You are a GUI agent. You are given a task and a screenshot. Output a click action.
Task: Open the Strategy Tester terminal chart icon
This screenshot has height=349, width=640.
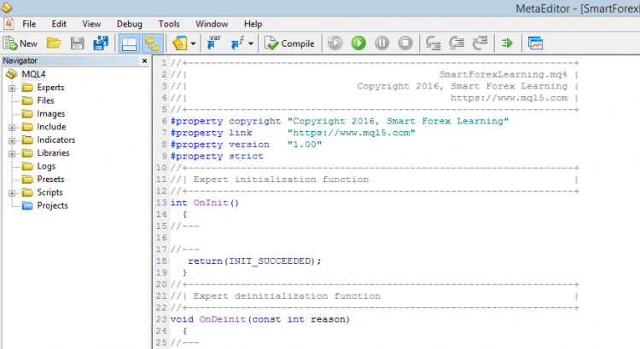point(536,43)
